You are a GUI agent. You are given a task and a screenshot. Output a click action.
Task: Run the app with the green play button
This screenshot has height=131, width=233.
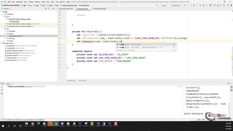pos(185,5)
